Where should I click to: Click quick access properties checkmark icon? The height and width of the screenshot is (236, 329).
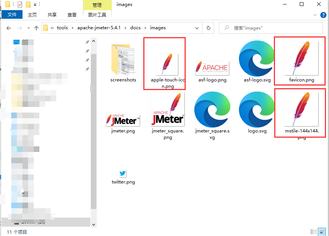[x=20, y=4]
